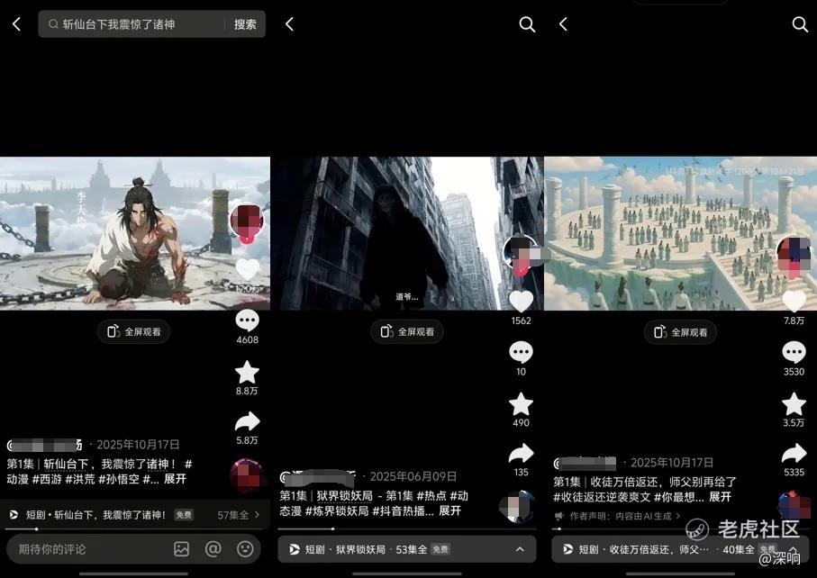Open the 作者声明：内容由AI生成 notice
Viewport: 817px width, 578px height.
[617, 516]
